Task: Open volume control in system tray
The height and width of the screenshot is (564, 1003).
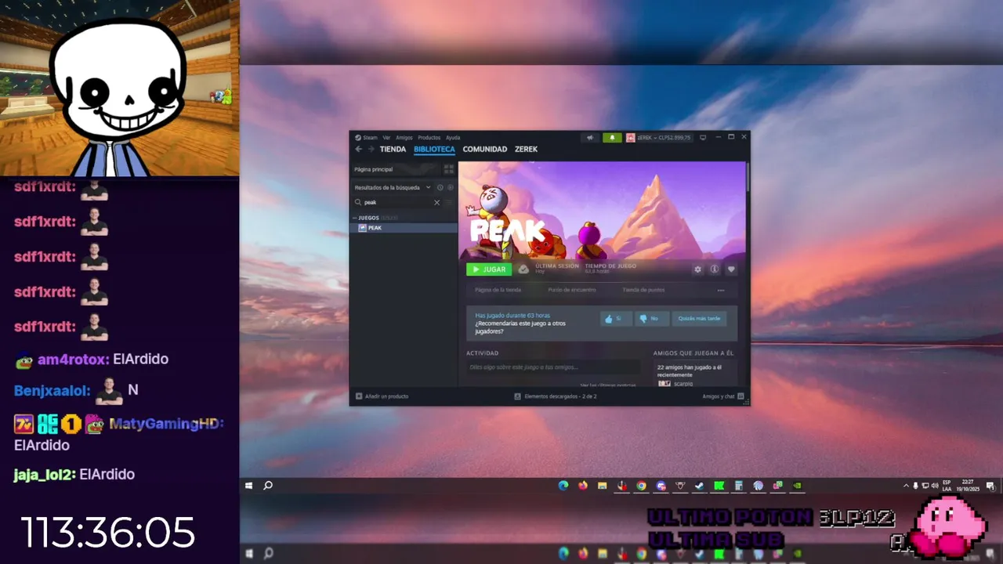Action: [935, 486]
